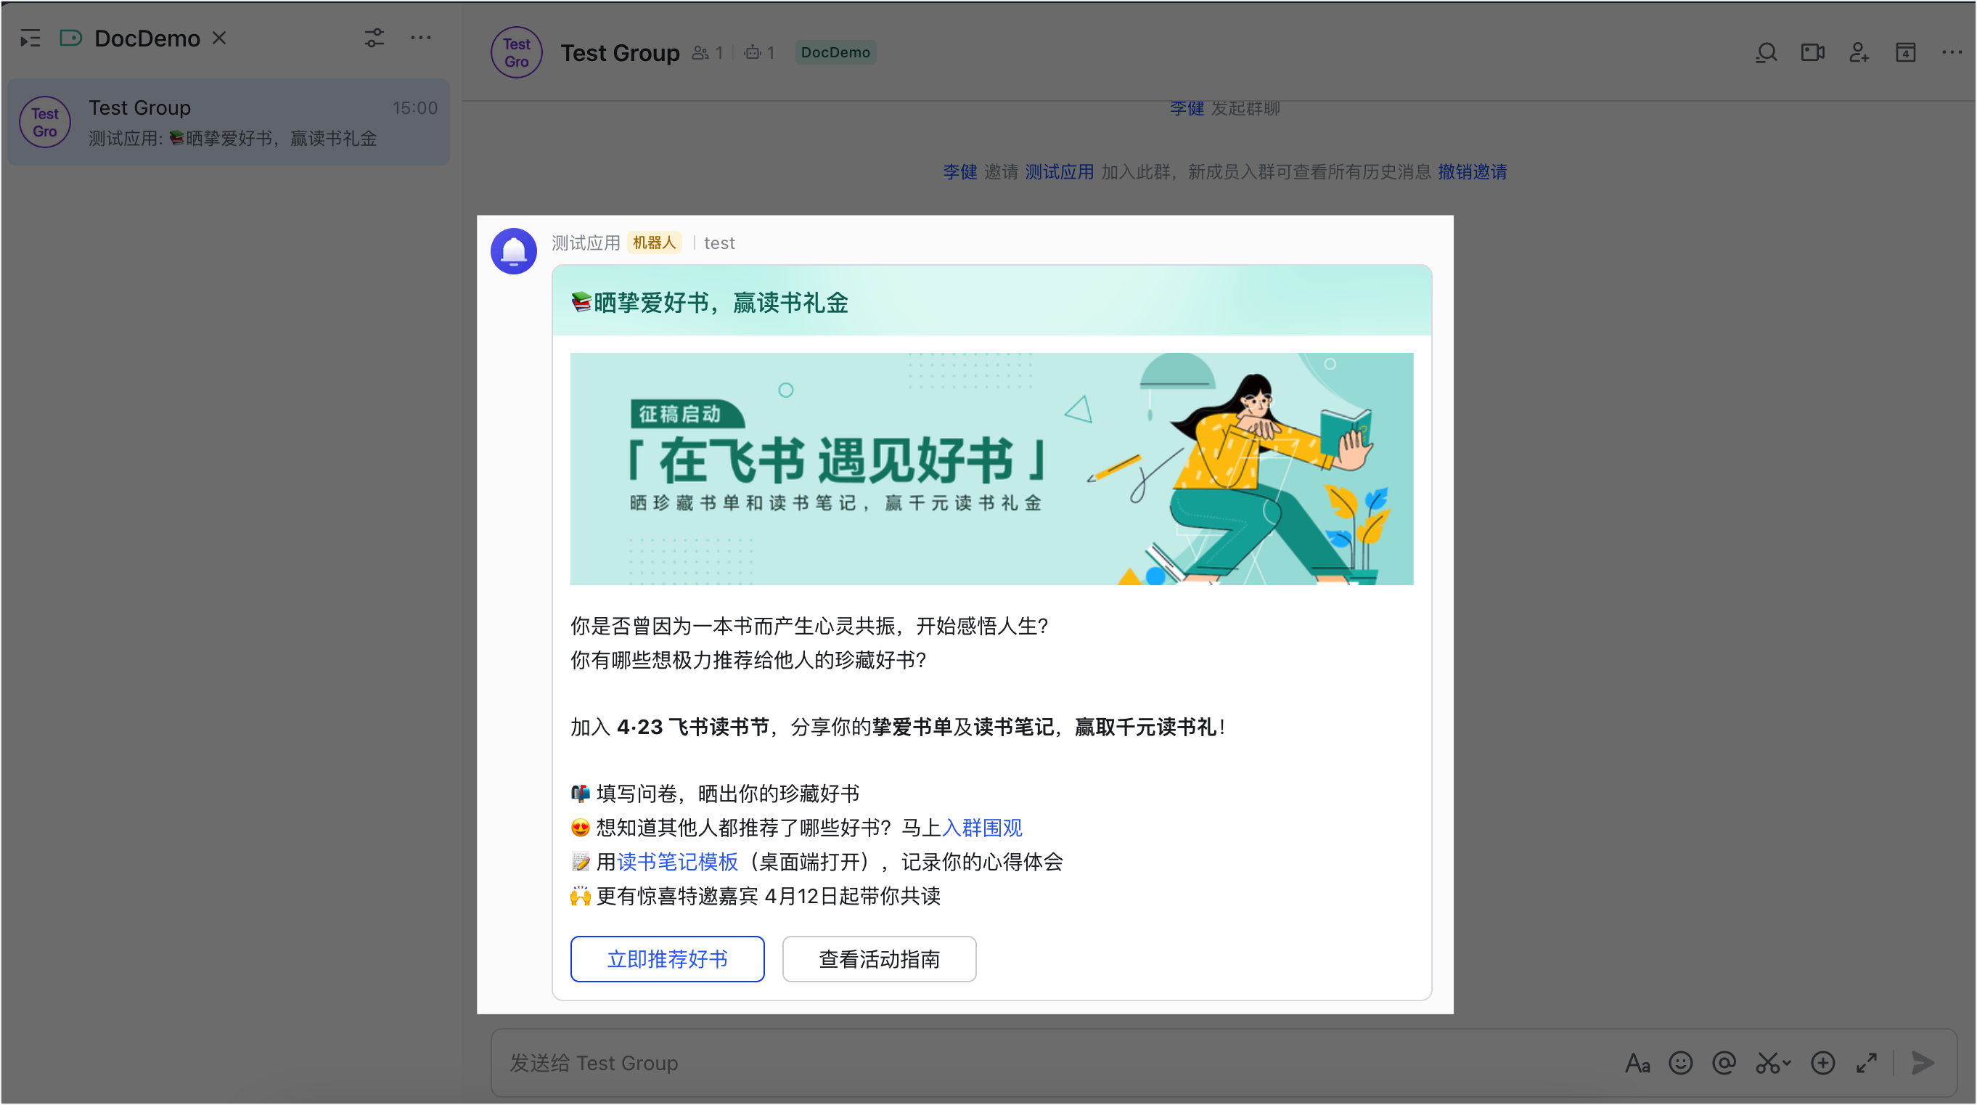This screenshot has width=1977, height=1105.
Task: Start a video meeting from the chat header
Action: tap(1813, 52)
